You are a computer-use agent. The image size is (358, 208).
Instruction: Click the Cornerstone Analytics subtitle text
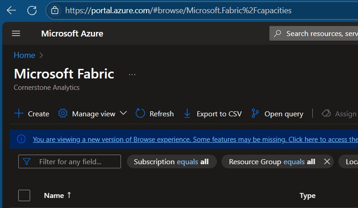pyautogui.click(x=47, y=88)
